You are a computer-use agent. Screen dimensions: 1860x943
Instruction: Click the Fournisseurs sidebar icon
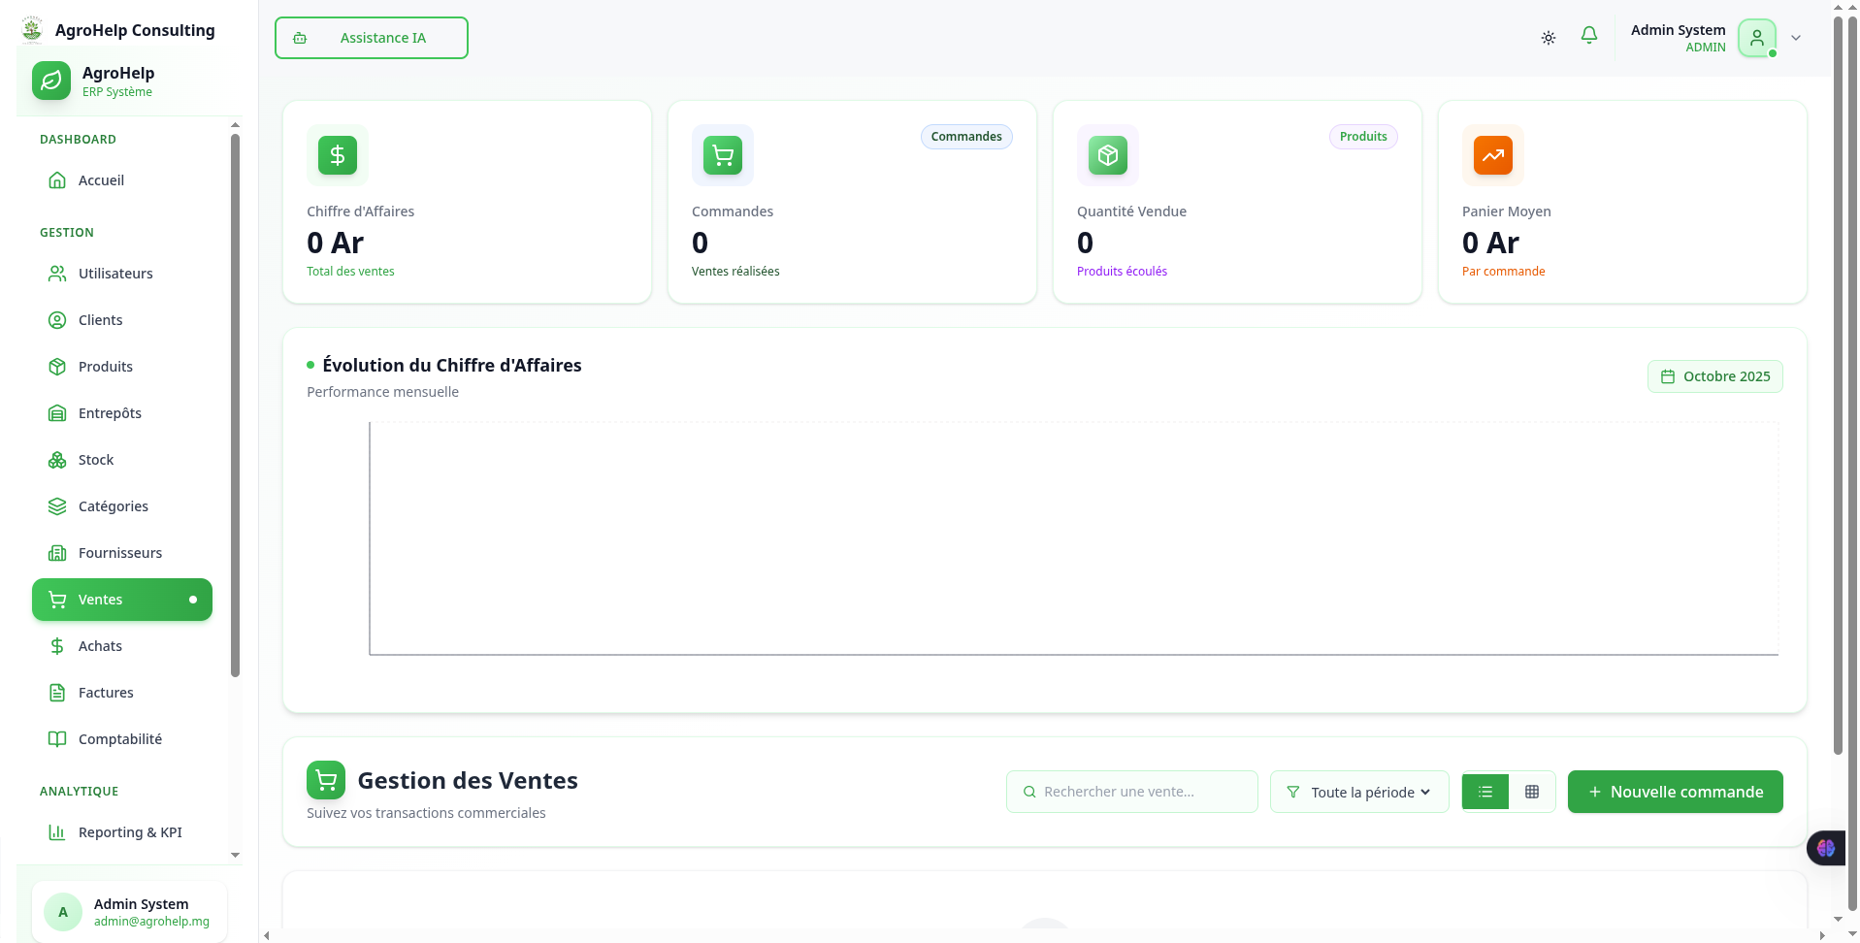pos(58,552)
